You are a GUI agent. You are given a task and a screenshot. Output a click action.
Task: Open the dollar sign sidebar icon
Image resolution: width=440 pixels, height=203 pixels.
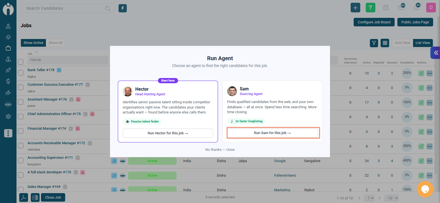tap(8, 81)
